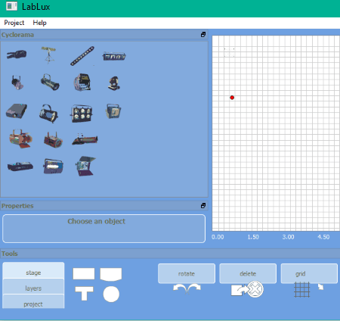Select the red effect light icon
340x321 pixels.
[x=53, y=139]
